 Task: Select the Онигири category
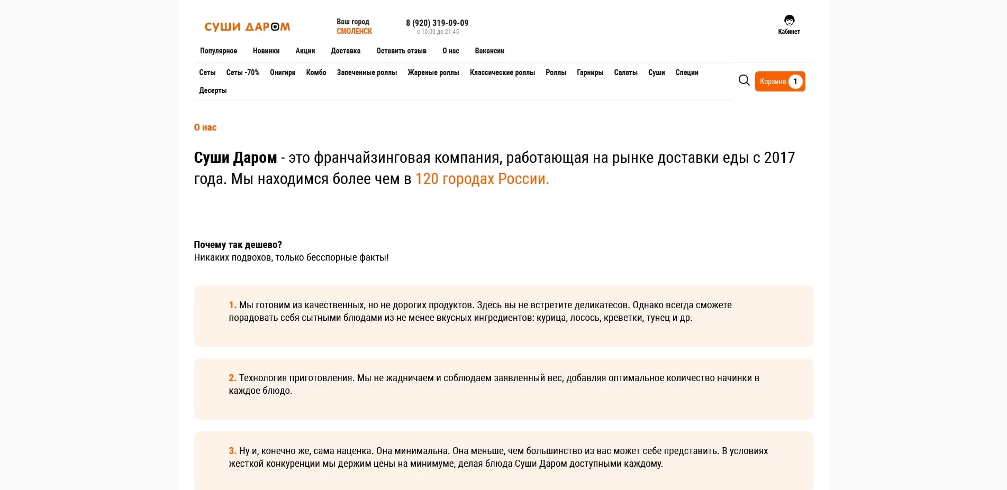[x=283, y=72]
